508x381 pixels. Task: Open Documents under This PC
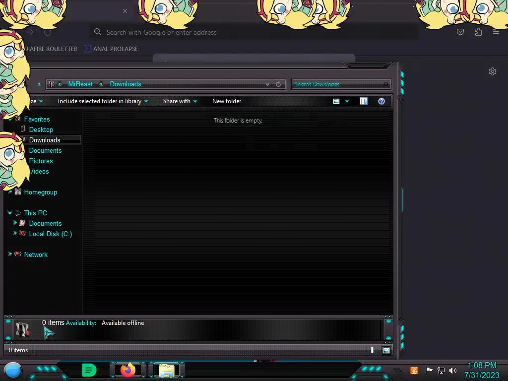45,223
